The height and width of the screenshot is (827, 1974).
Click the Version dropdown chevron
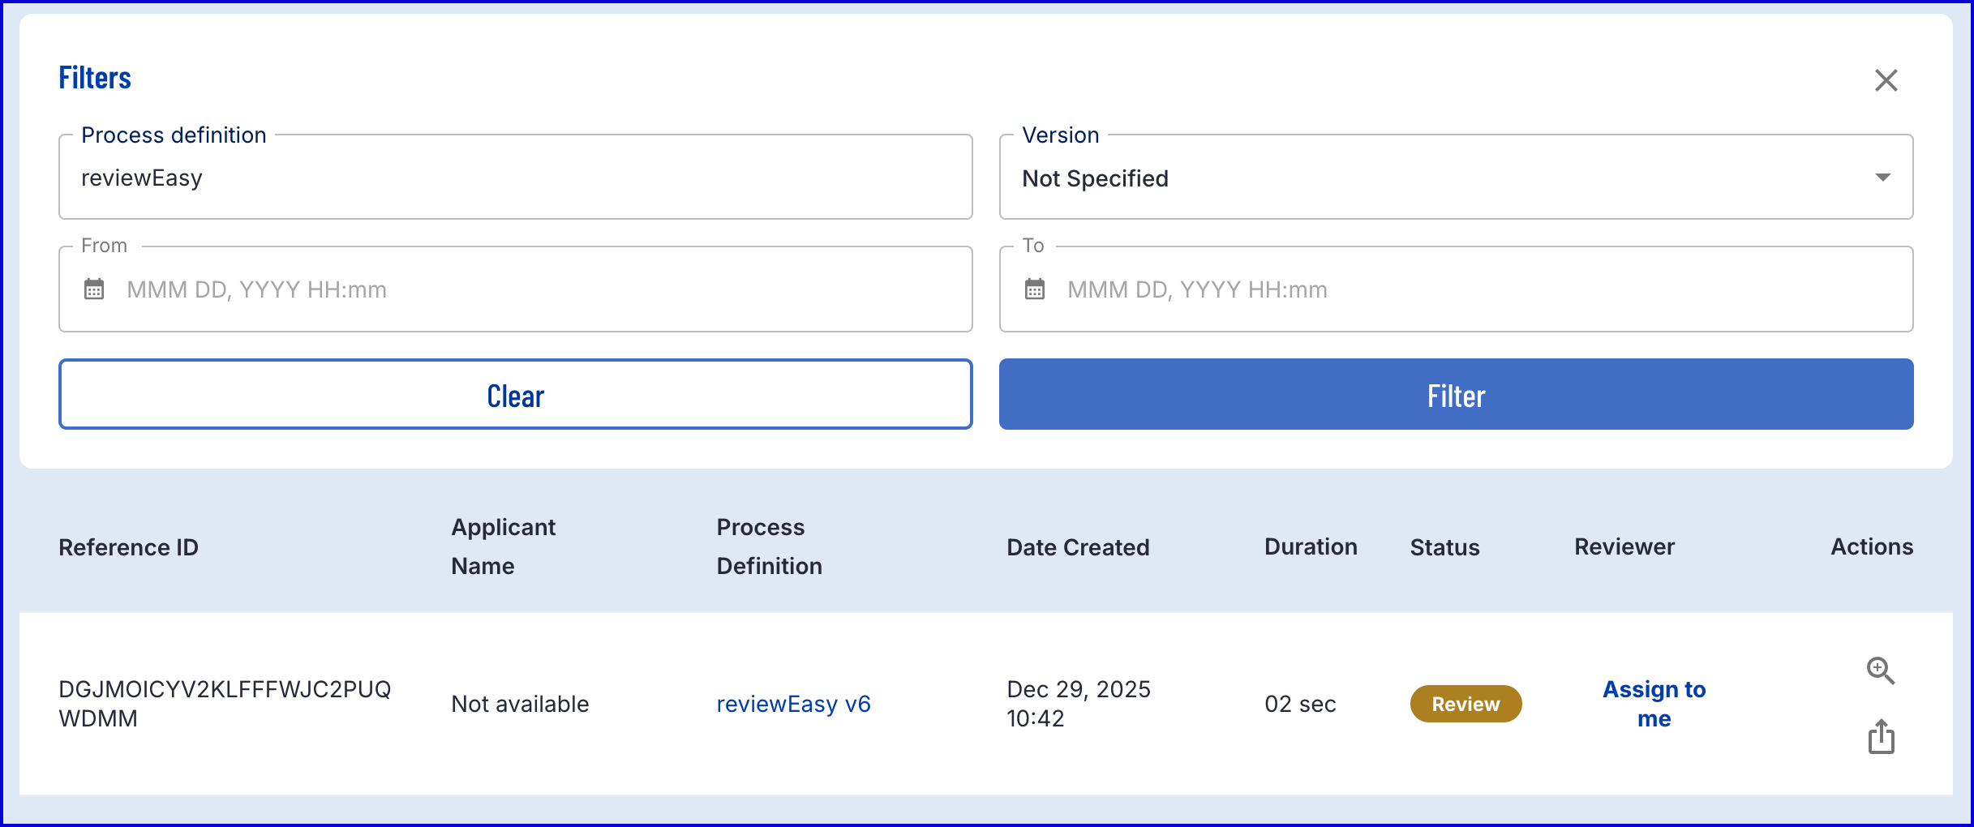[x=1885, y=177]
